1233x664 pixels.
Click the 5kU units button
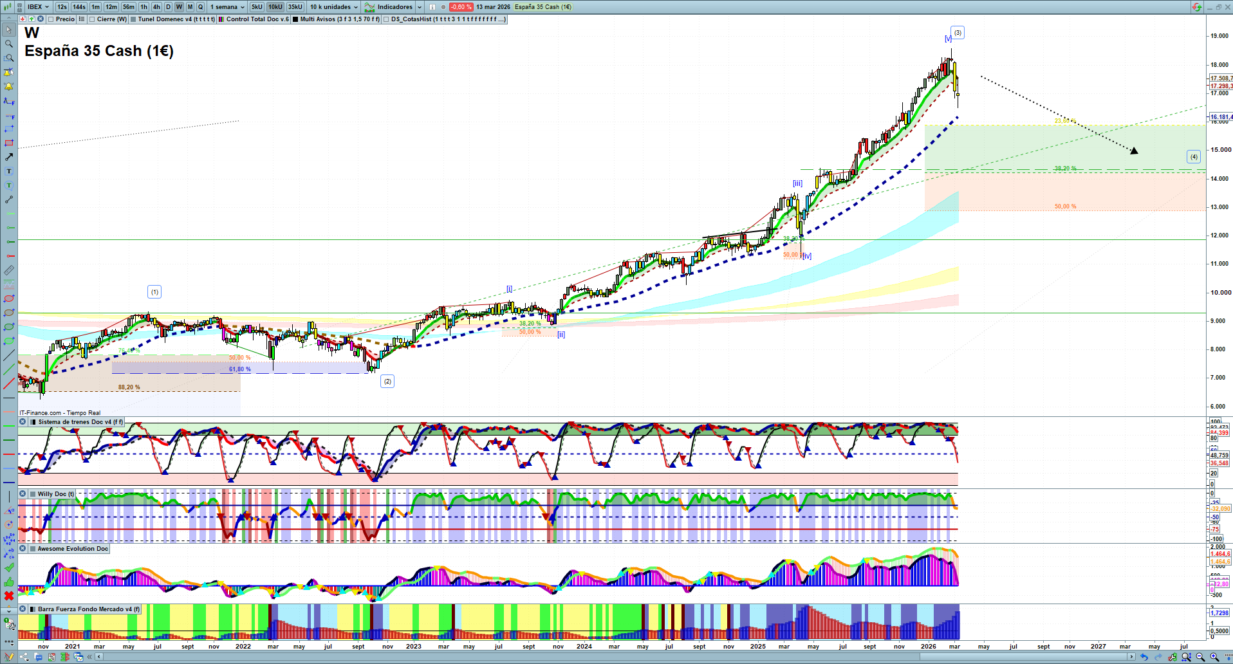click(257, 7)
